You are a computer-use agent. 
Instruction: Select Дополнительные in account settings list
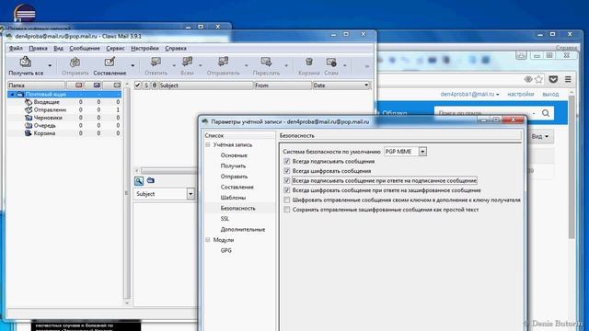[x=243, y=229]
